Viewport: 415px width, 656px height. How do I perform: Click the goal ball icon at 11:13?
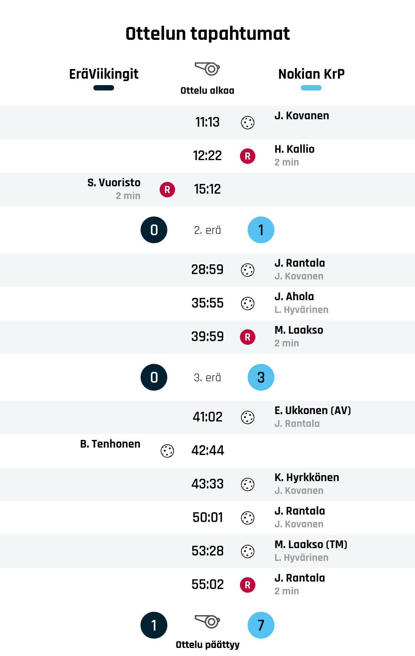(x=248, y=123)
